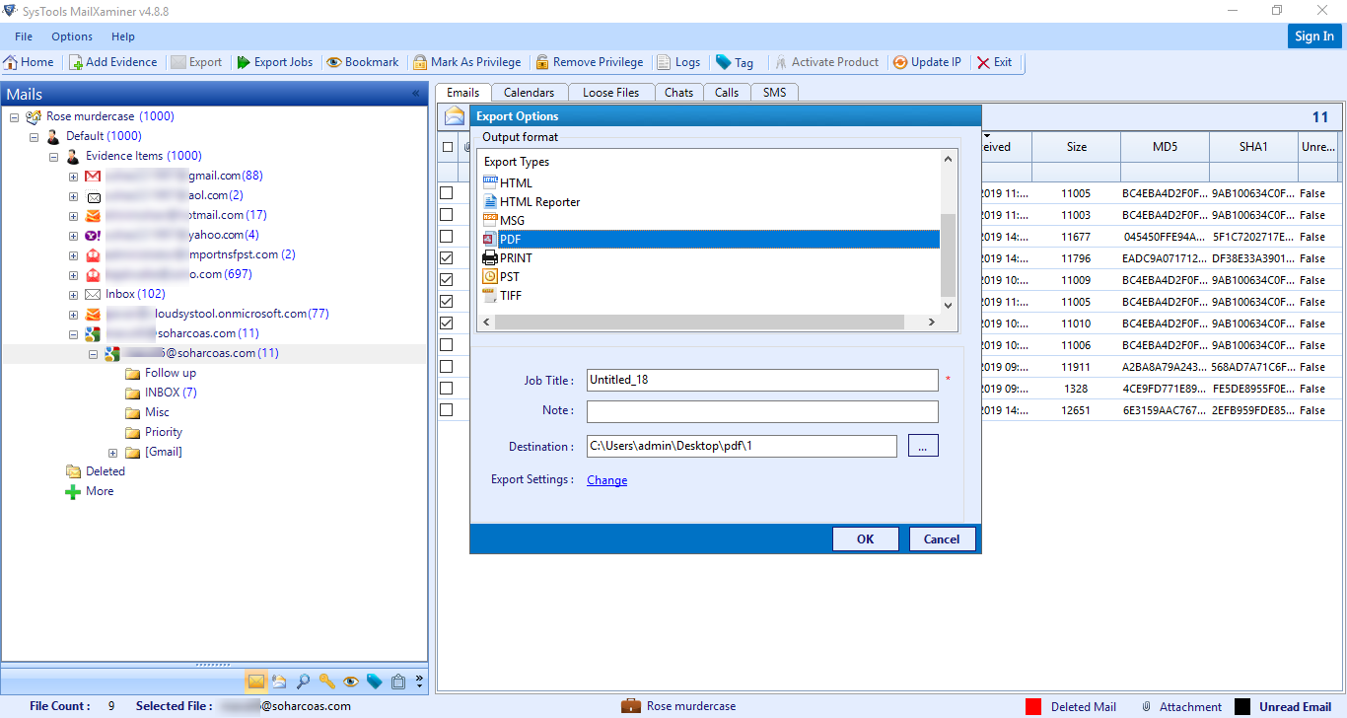Open overflow chevron in bottom icon strip

tap(419, 681)
